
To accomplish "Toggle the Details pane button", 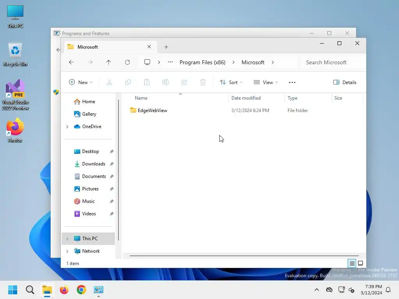I will [345, 83].
